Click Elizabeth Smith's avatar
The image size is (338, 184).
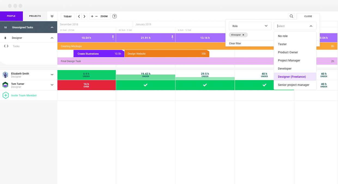5,75
